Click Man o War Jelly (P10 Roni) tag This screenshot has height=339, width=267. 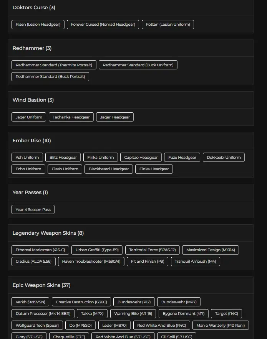point(221,325)
